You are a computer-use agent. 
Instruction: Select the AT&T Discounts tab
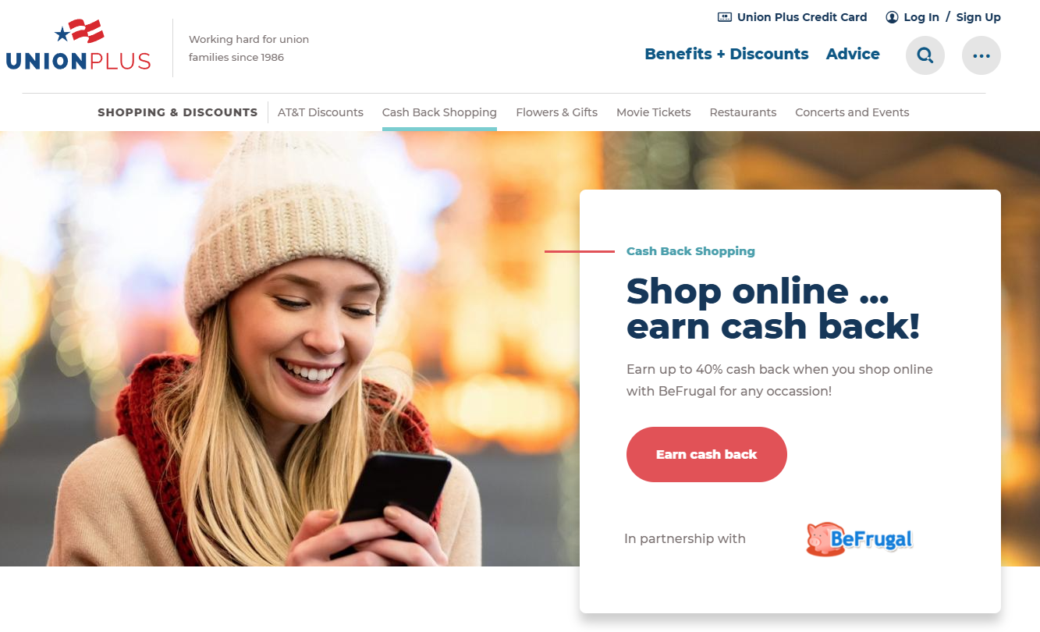coord(321,112)
